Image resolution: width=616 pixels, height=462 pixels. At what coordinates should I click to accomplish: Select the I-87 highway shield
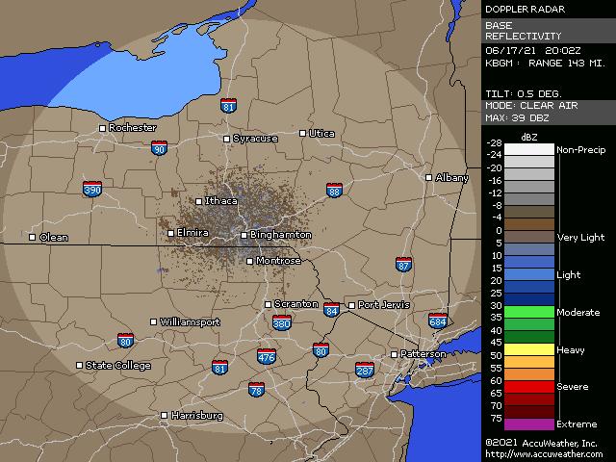[x=404, y=264]
